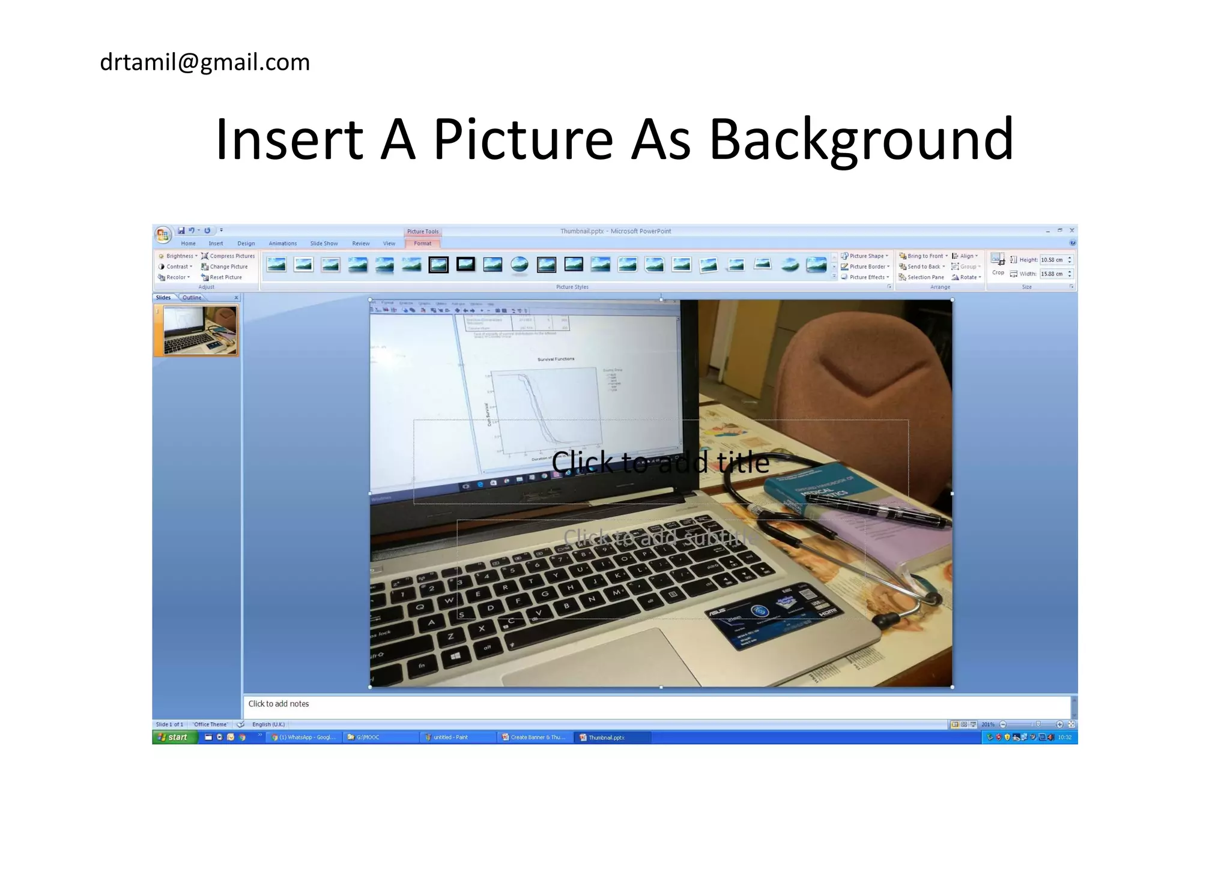
Task: Click the Width value field
Action: 1052,274
